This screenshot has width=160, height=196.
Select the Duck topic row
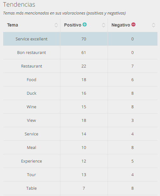pyautogui.click(x=80, y=93)
